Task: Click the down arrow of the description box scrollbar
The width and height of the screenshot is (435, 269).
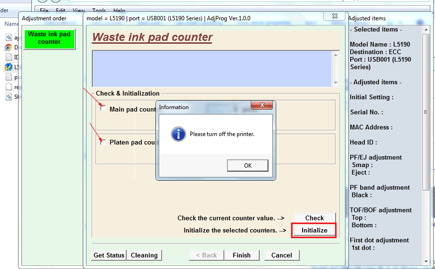Action: coord(336,83)
